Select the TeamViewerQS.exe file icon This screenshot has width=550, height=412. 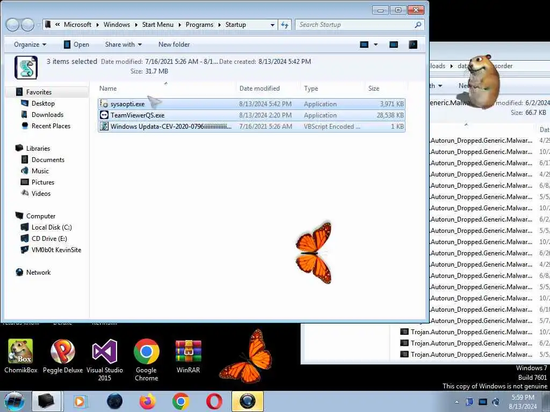click(104, 115)
